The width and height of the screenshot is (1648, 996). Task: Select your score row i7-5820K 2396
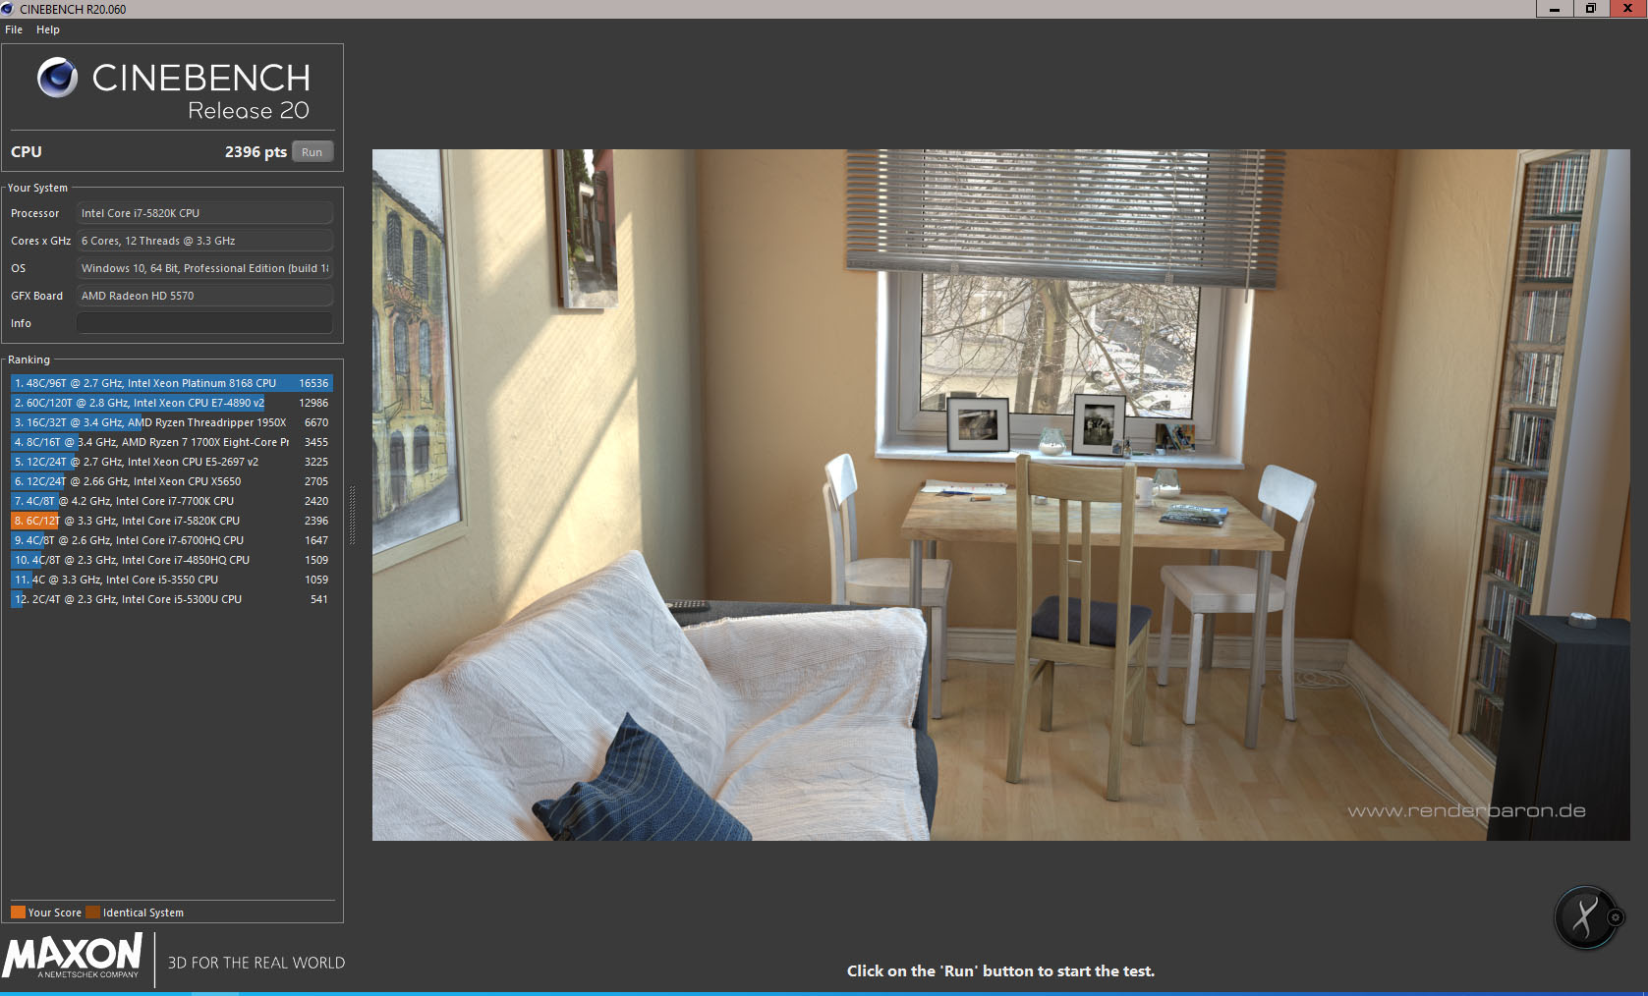172,521
